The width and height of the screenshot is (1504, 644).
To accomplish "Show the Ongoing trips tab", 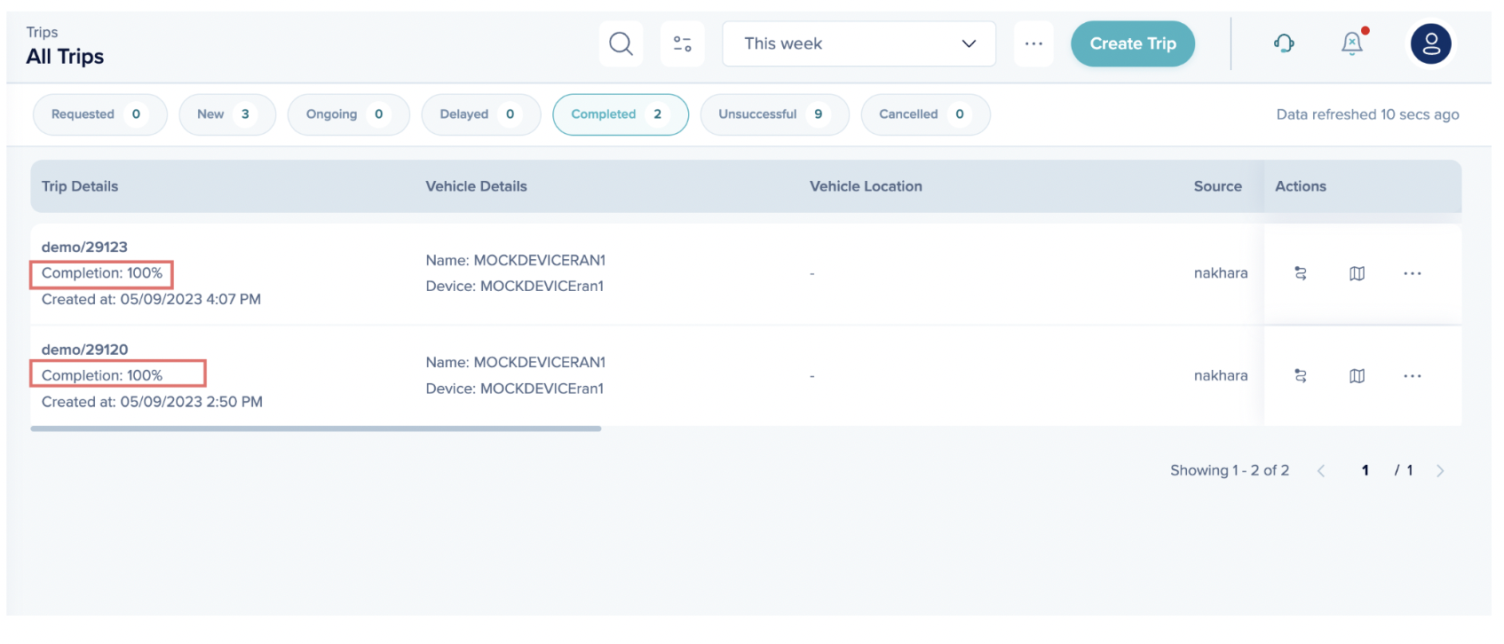I will point(347,114).
